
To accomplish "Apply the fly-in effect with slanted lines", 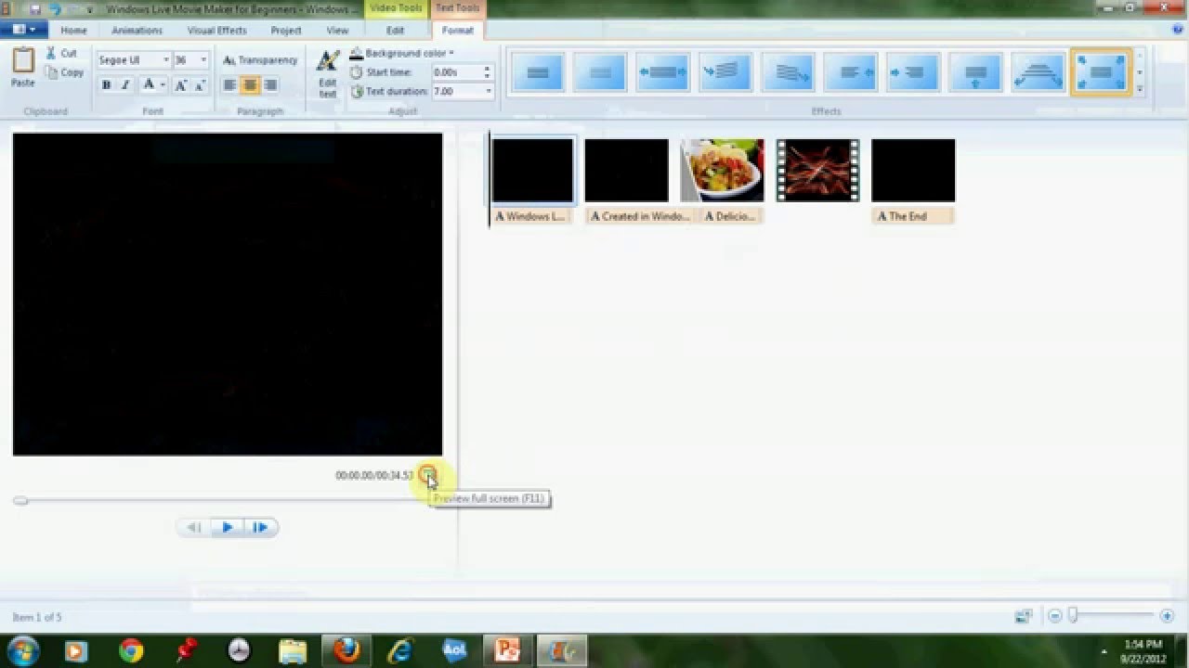I will [x=725, y=72].
